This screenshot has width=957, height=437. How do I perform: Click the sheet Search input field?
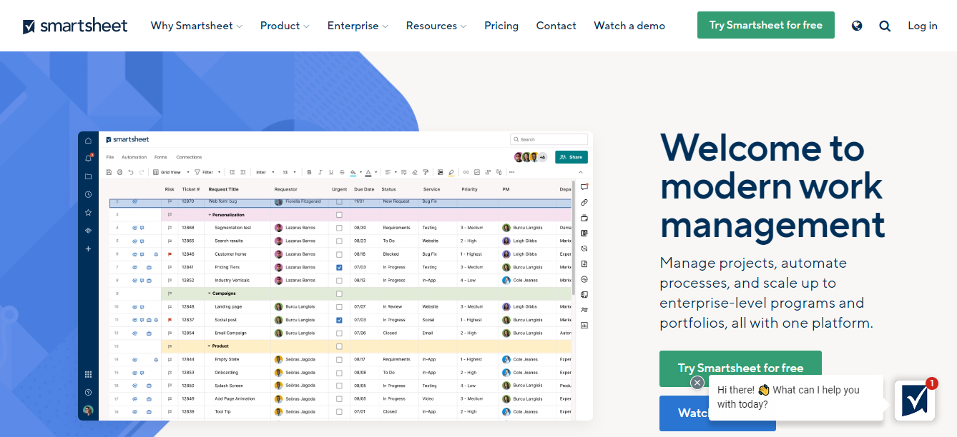pos(549,139)
